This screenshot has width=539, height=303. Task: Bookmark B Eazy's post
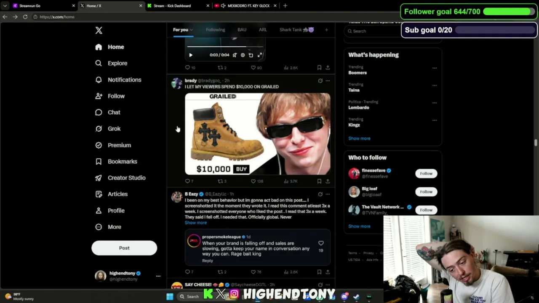pyautogui.click(x=319, y=272)
